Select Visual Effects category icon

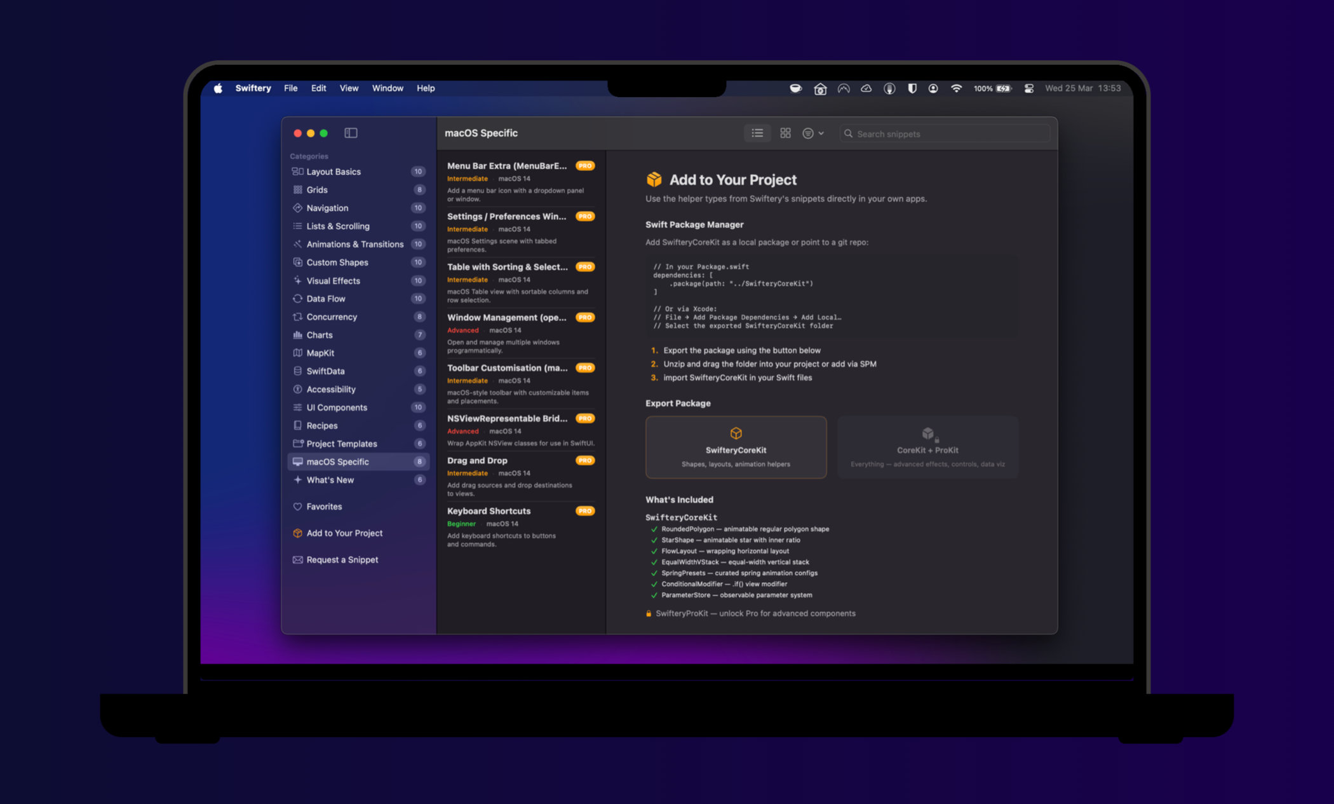click(297, 280)
